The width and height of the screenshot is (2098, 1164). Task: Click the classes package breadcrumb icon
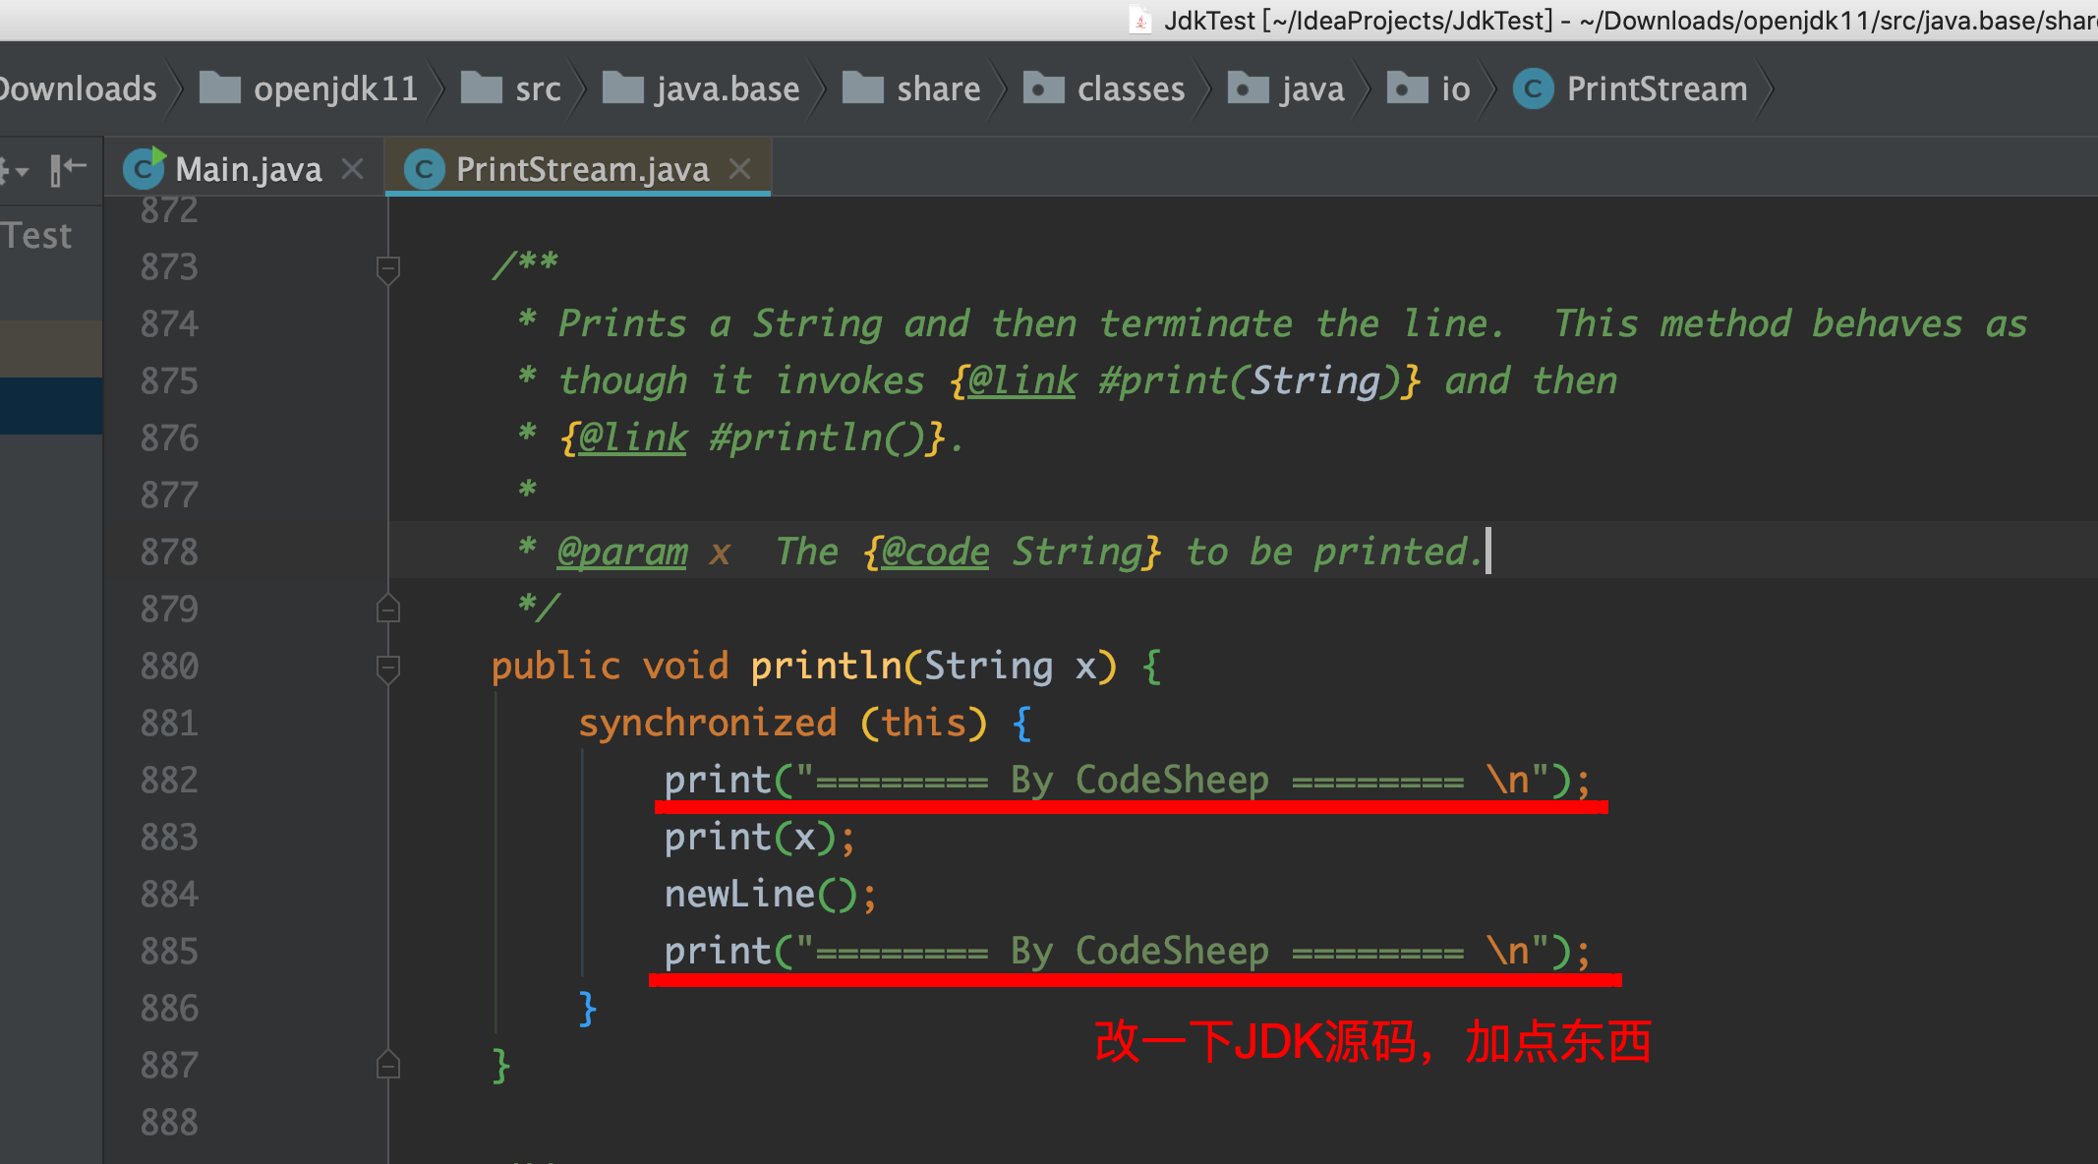coord(1043,88)
